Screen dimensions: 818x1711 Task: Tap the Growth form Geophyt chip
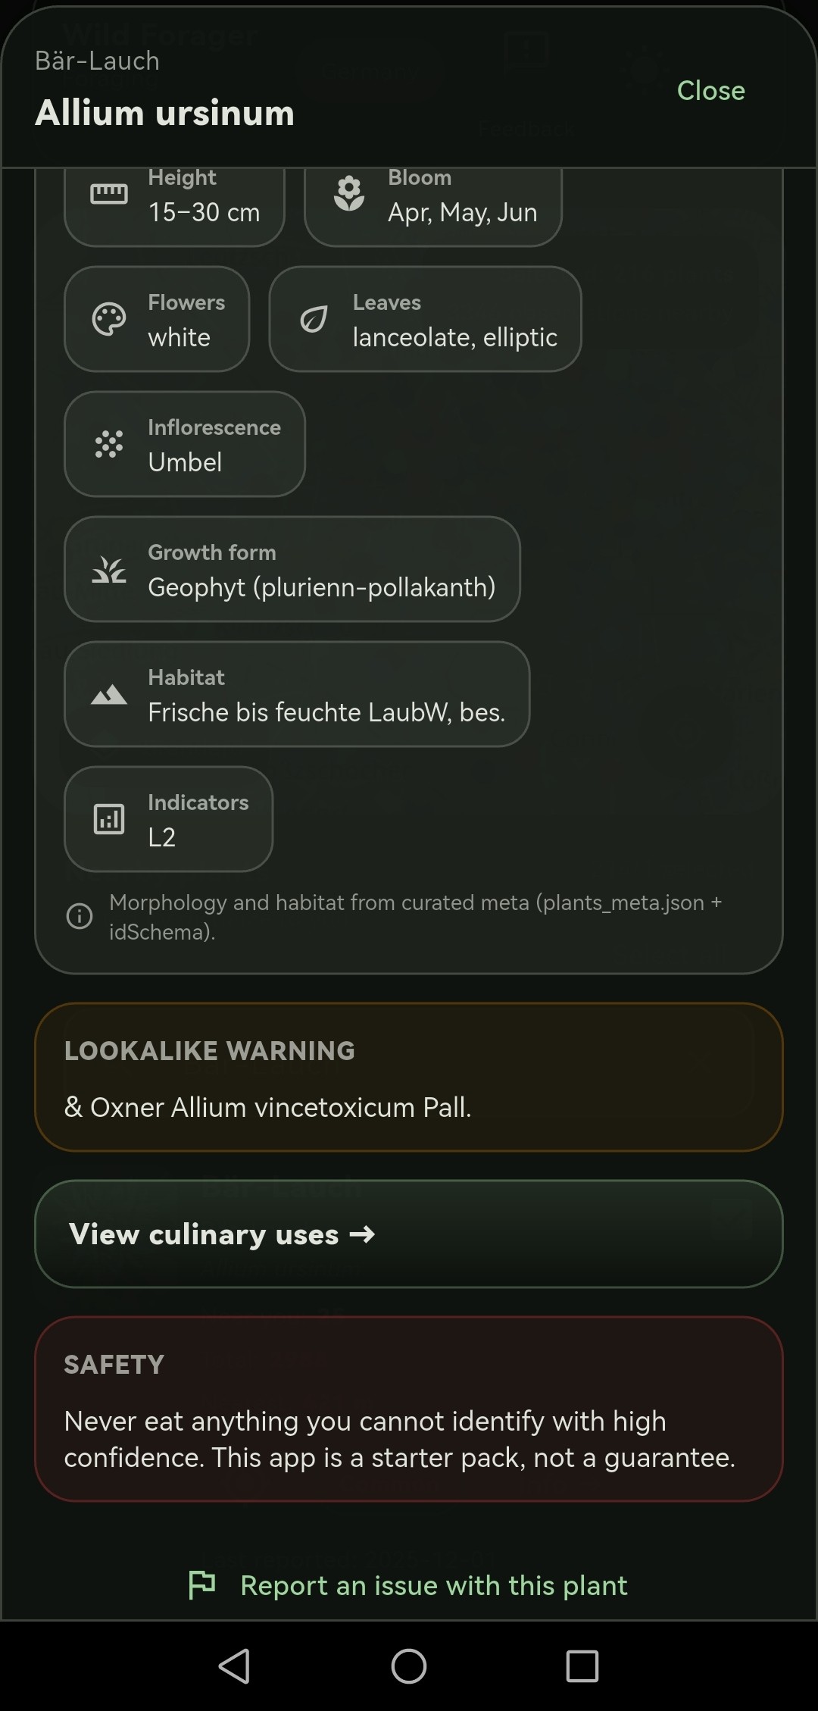[321, 586]
